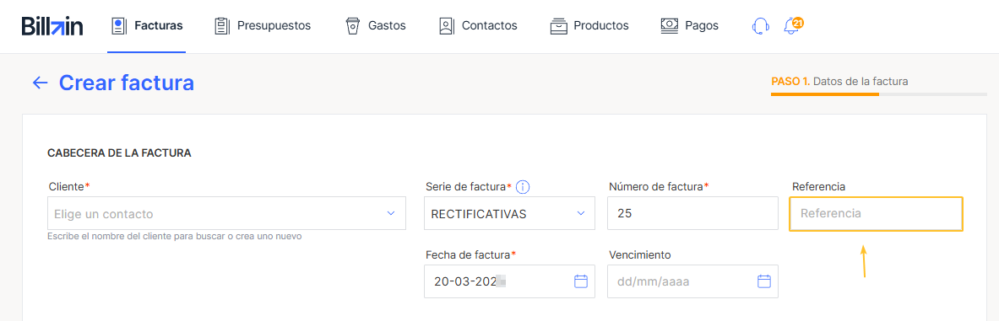Click the back arrow beside Crear factura
Viewport: 999px width, 321px height.
[41, 83]
